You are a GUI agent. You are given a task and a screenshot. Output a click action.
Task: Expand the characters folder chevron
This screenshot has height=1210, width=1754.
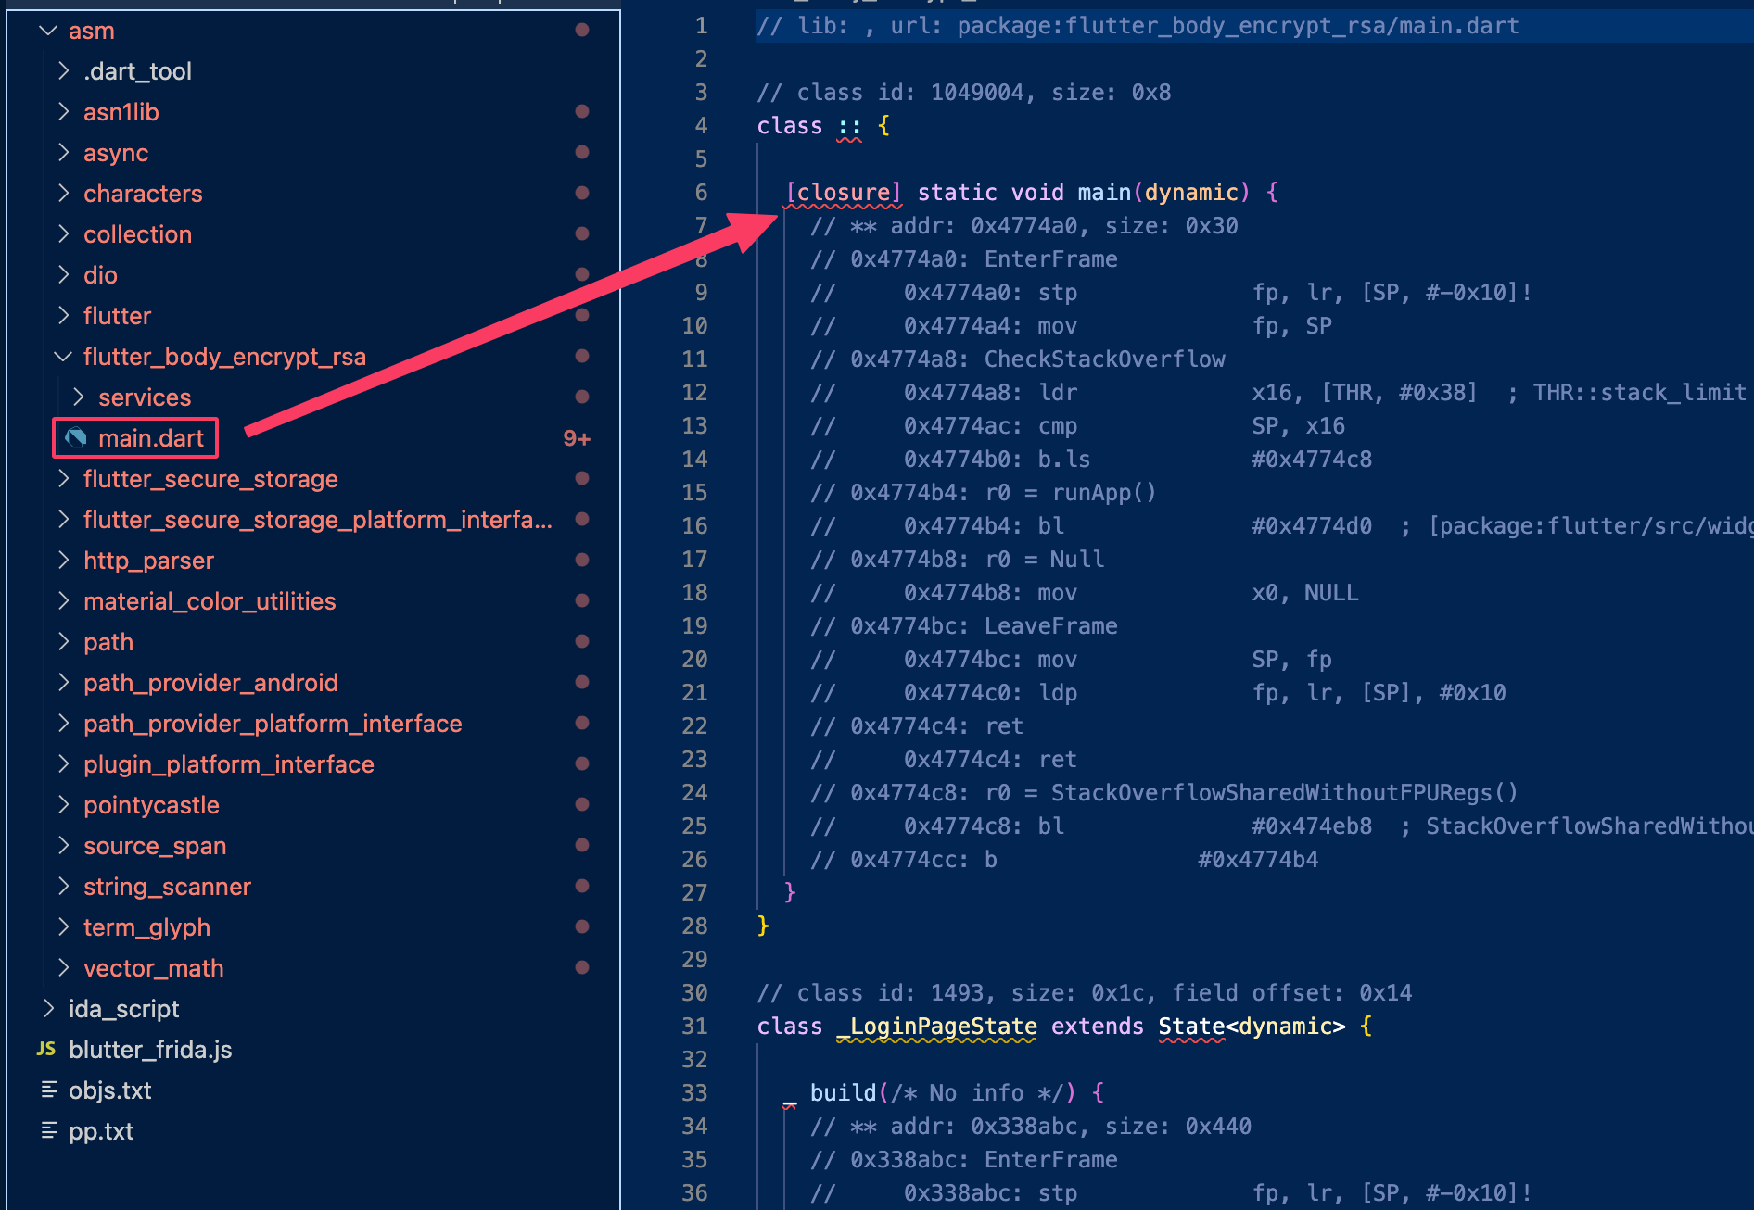[63, 194]
